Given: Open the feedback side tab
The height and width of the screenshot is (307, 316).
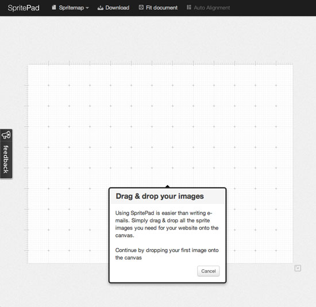Looking at the screenshot, I should 6,154.
